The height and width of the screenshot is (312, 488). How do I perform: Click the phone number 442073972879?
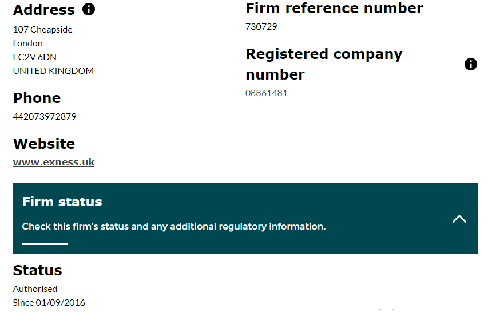tap(45, 116)
